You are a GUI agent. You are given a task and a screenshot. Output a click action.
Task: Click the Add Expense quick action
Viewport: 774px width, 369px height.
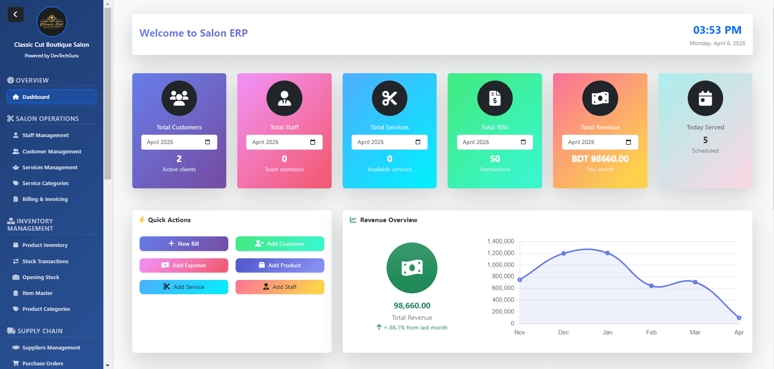tap(184, 265)
